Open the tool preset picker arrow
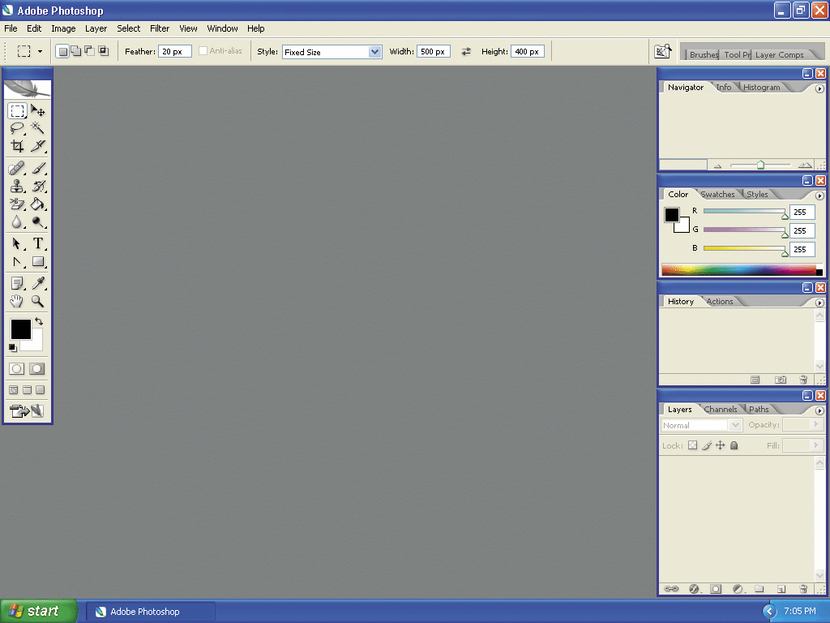This screenshot has width=830, height=623. [x=40, y=51]
